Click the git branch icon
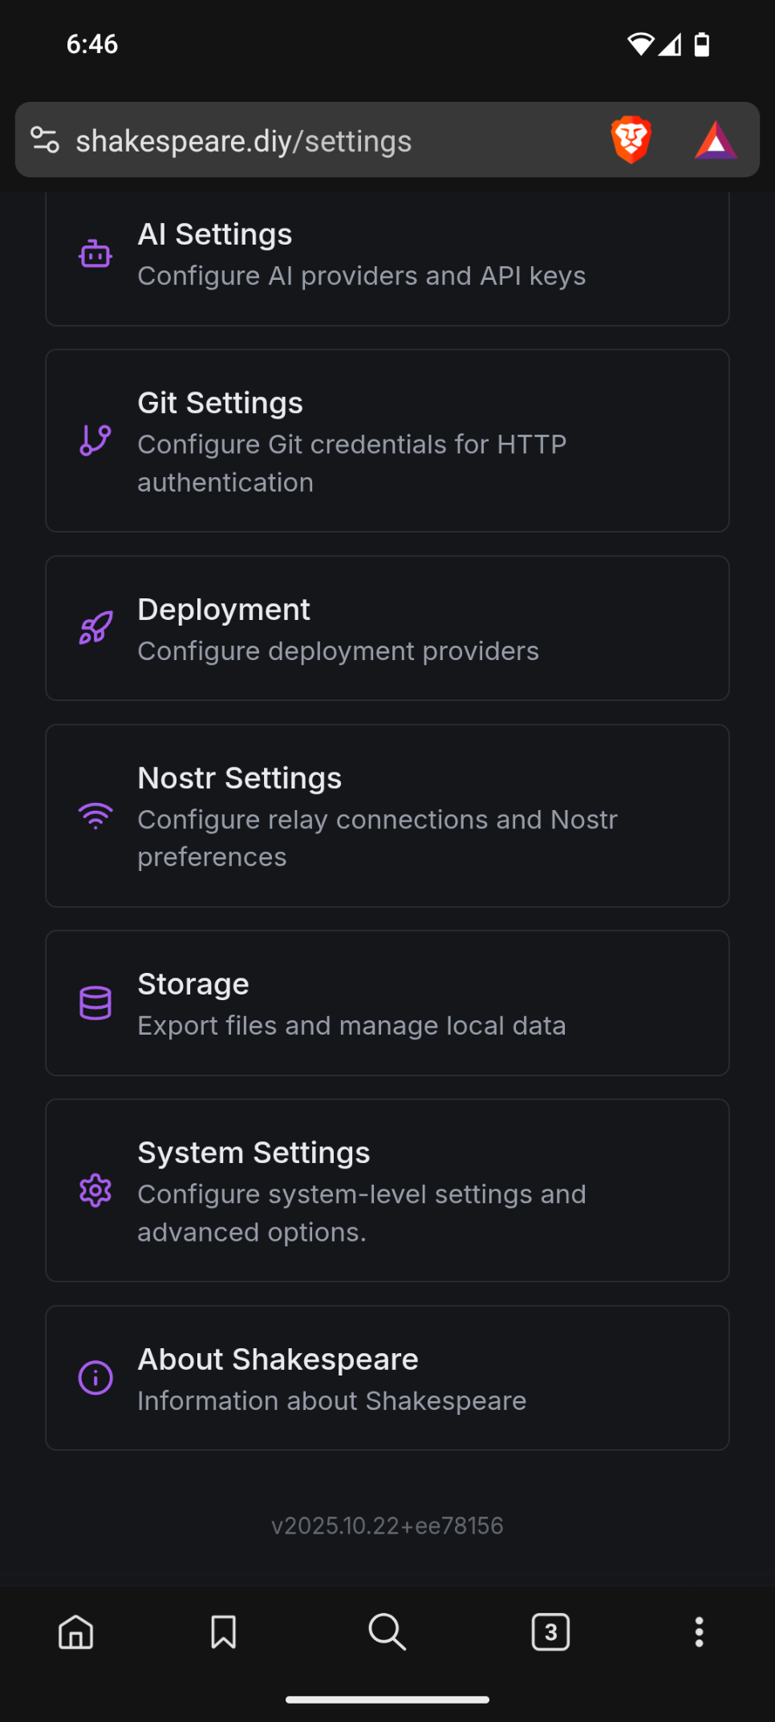The height and width of the screenshot is (1722, 775). [x=95, y=440]
